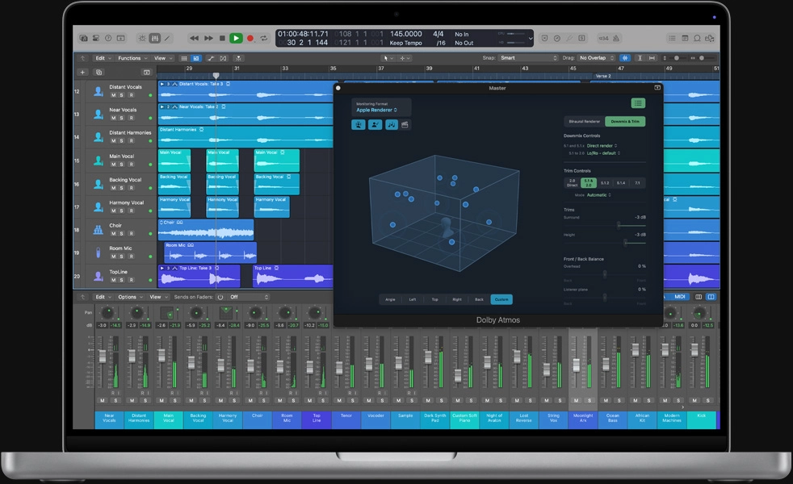Open the Functions menu in the tracks area

coord(129,58)
